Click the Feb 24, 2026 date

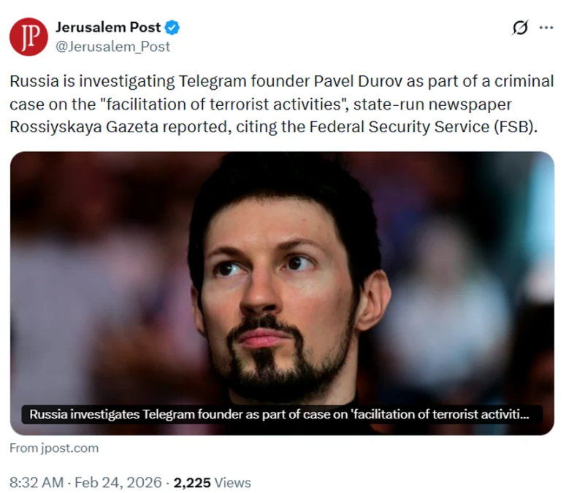point(118,483)
